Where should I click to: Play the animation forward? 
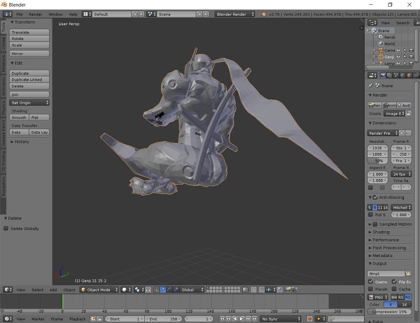(241, 319)
